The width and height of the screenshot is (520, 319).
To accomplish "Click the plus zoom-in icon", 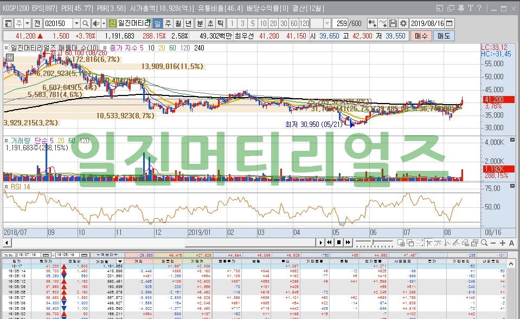I will click(503, 243).
